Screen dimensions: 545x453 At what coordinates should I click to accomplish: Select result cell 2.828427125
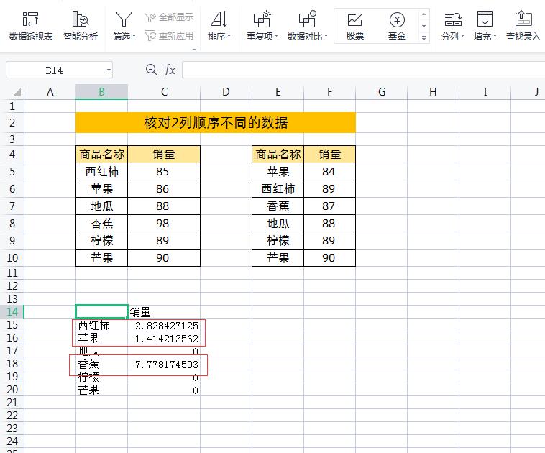164,326
